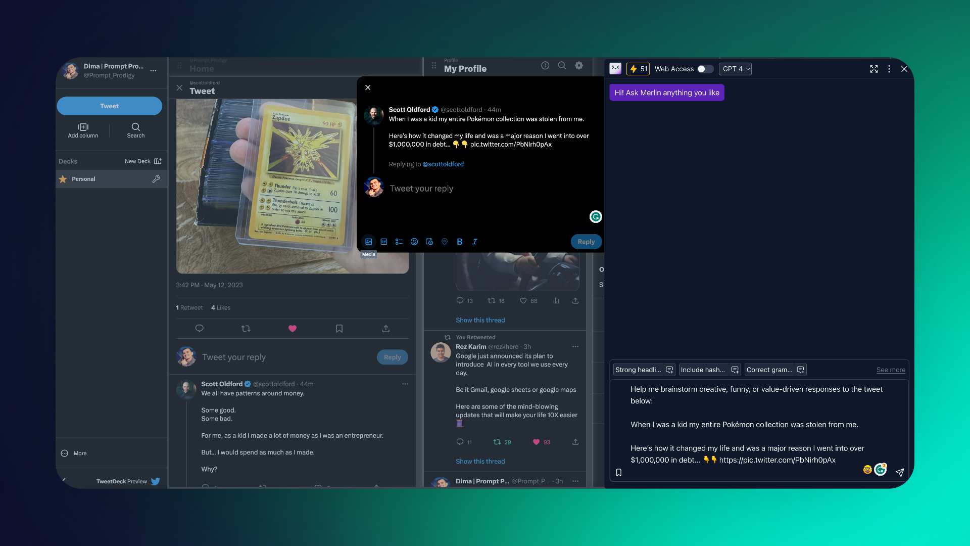Retweet the tweet with 16 retweets

click(x=491, y=301)
